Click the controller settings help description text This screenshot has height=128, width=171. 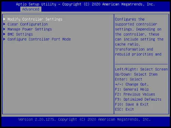(x=139, y=37)
